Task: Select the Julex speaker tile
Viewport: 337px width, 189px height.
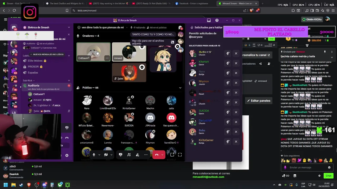Action: 129,72
